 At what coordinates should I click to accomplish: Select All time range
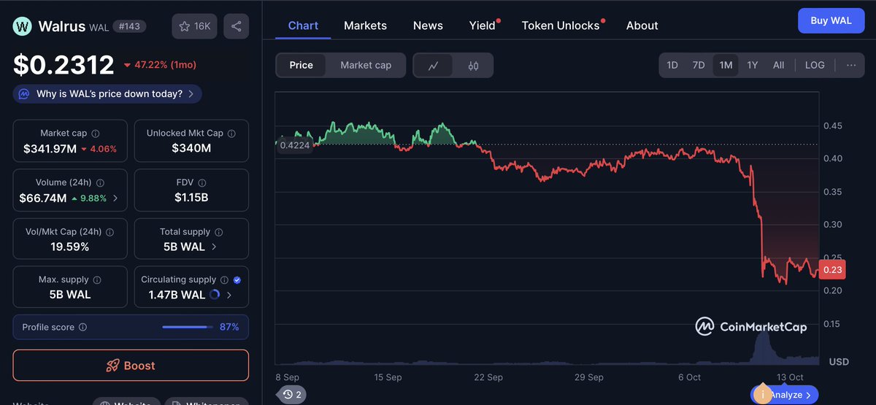coord(779,65)
